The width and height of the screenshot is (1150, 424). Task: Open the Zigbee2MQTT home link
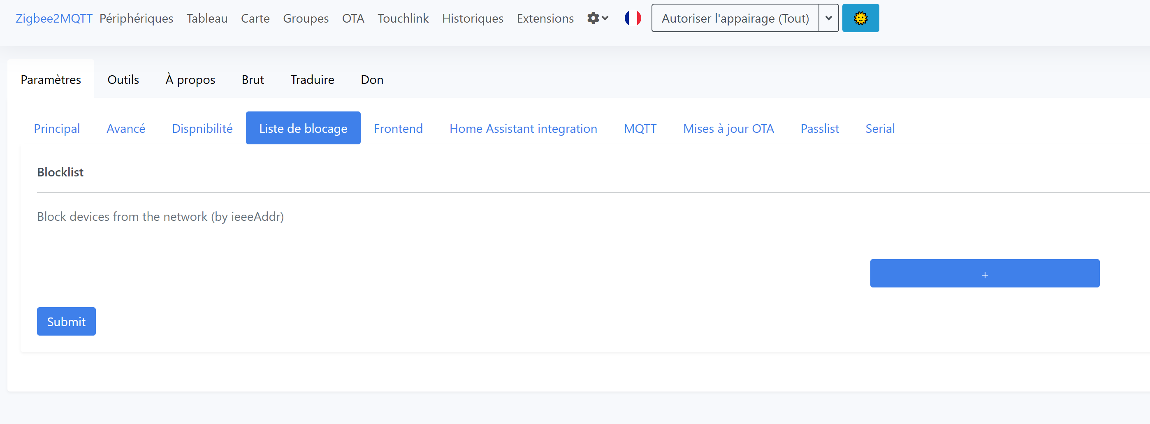click(x=54, y=18)
